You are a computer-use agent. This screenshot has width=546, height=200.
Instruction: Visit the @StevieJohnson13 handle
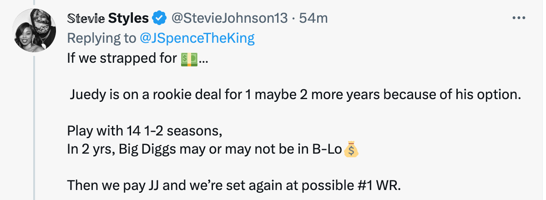(x=229, y=18)
